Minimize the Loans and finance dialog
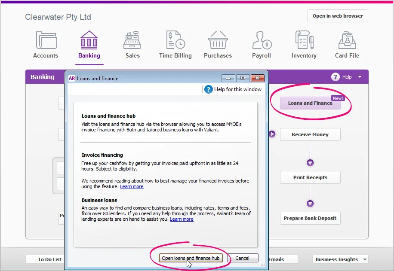Screen dimensions: 394x271 coord(228,78)
